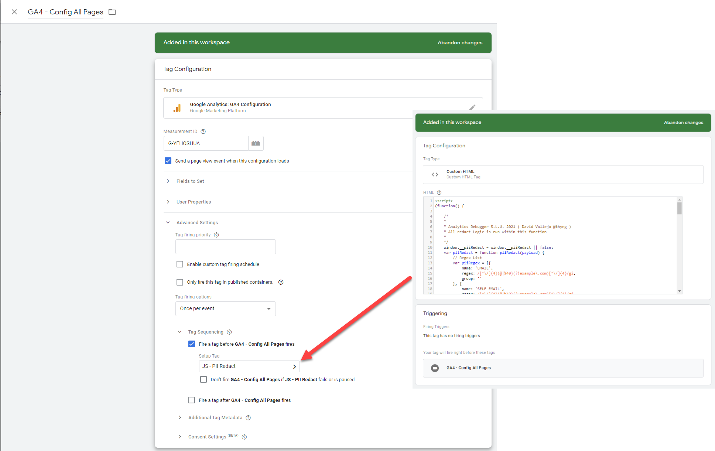715x451 pixels.
Task: Click the Tag firing priority input field
Action: [225, 247]
